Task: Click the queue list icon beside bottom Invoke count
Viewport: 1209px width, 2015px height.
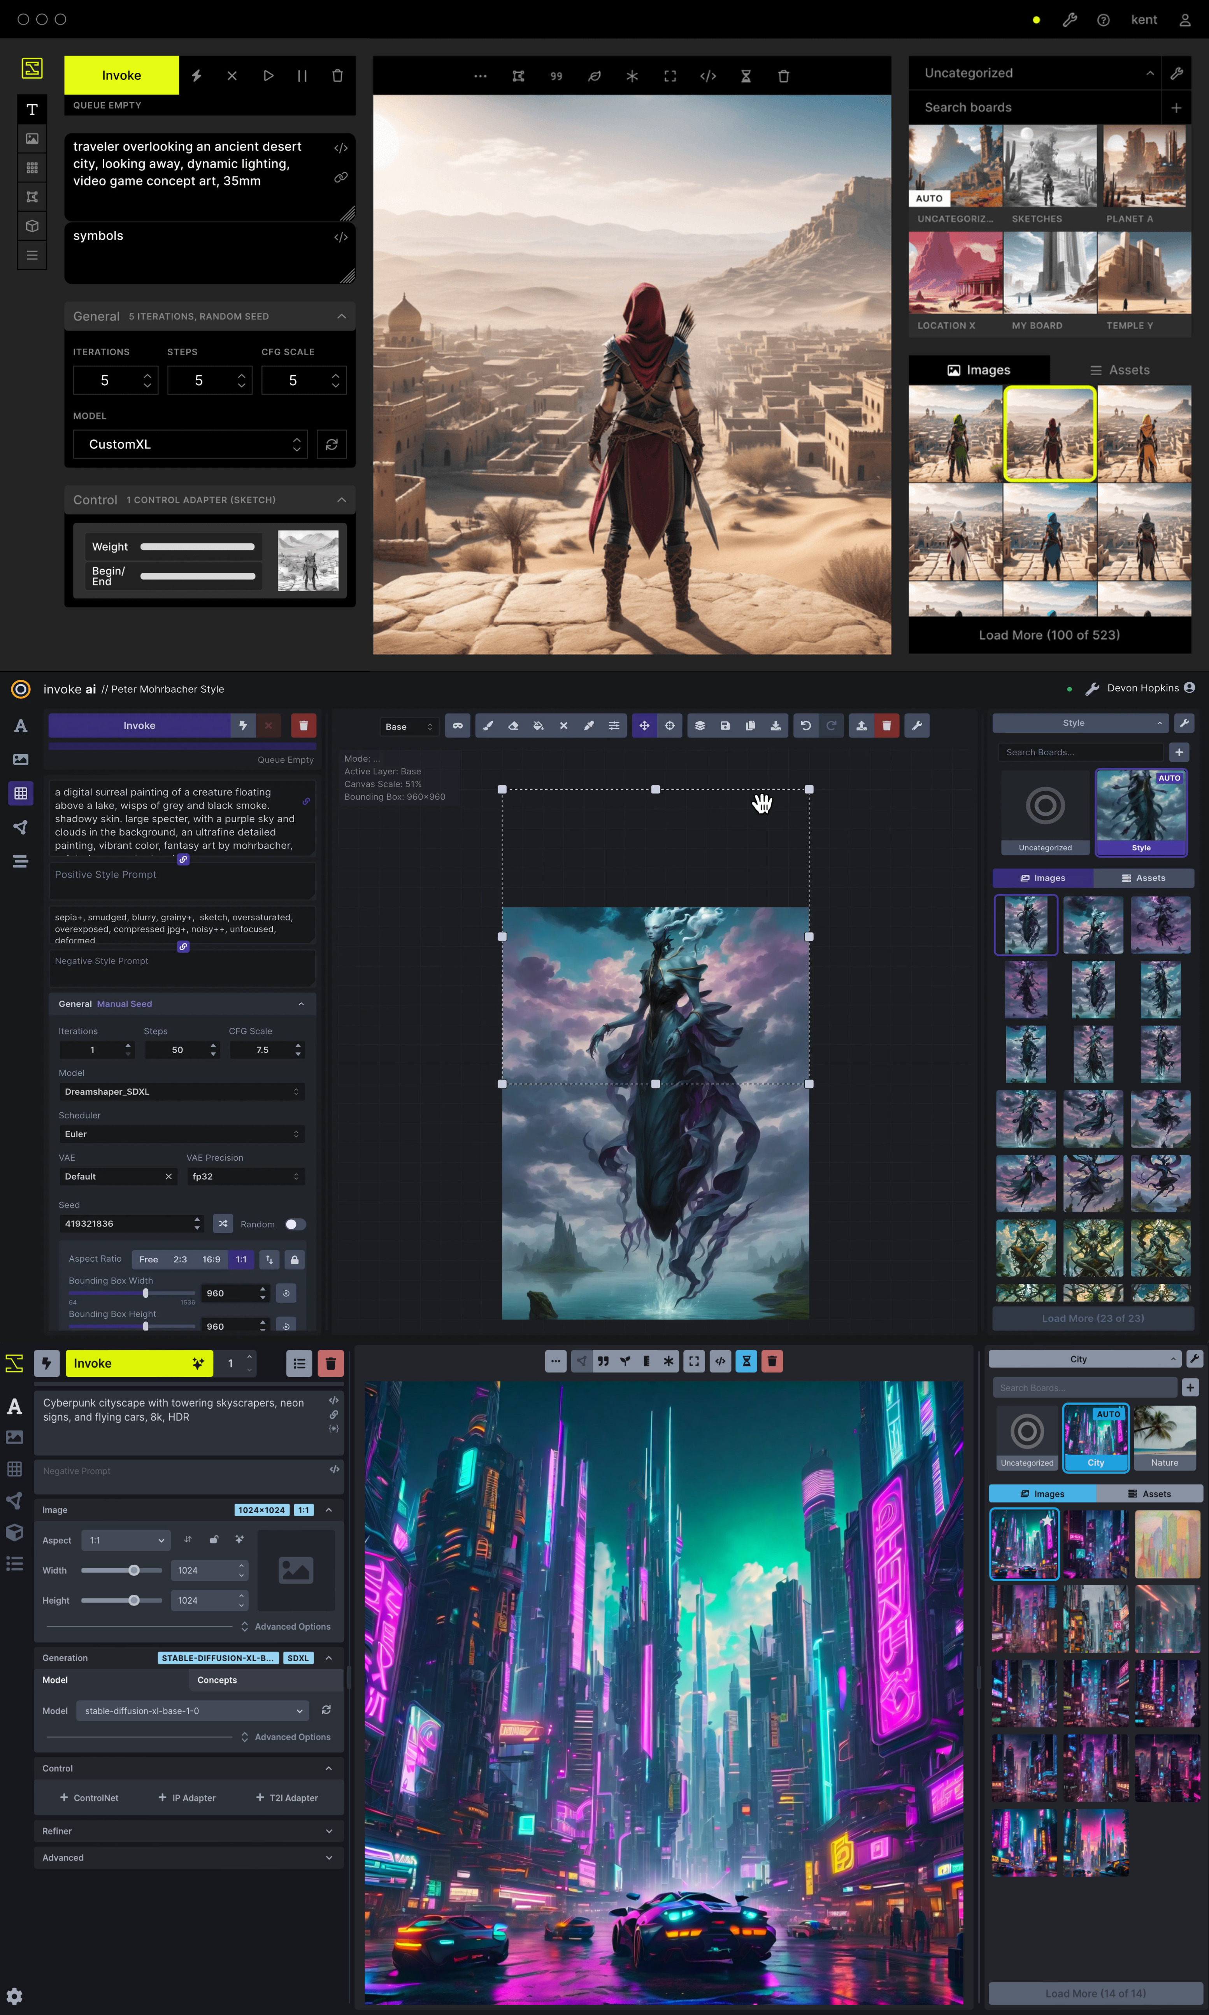Action: (299, 1364)
